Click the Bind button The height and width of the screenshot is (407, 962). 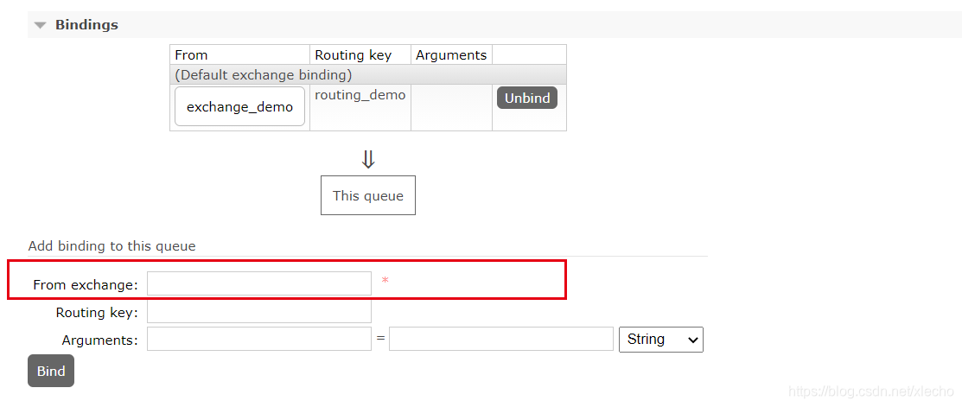(x=51, y=371)
